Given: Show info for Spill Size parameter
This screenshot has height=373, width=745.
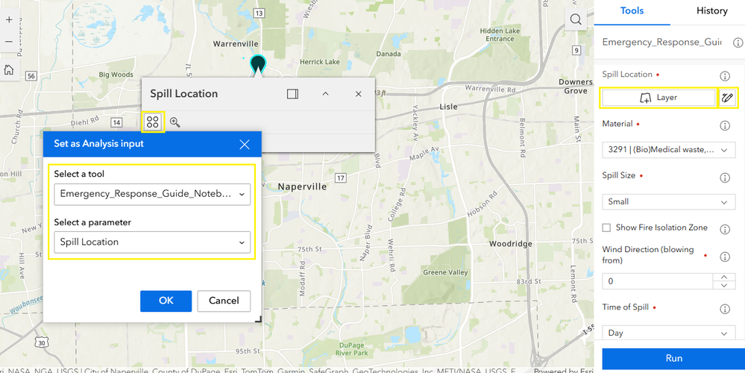Looking at the screenshot, I should pyautogui.click(x=725, y=178).
